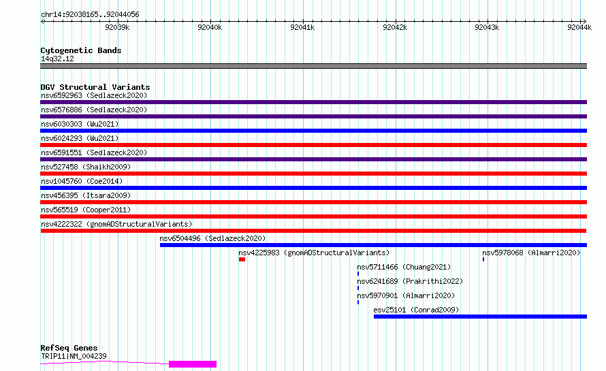The width and height of the screenshot is (606, 371).
Task: Select the purple bar under nsv6591551
Action: [x=313, y=159]
